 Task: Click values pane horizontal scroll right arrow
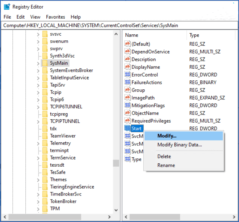click(234, 217)
